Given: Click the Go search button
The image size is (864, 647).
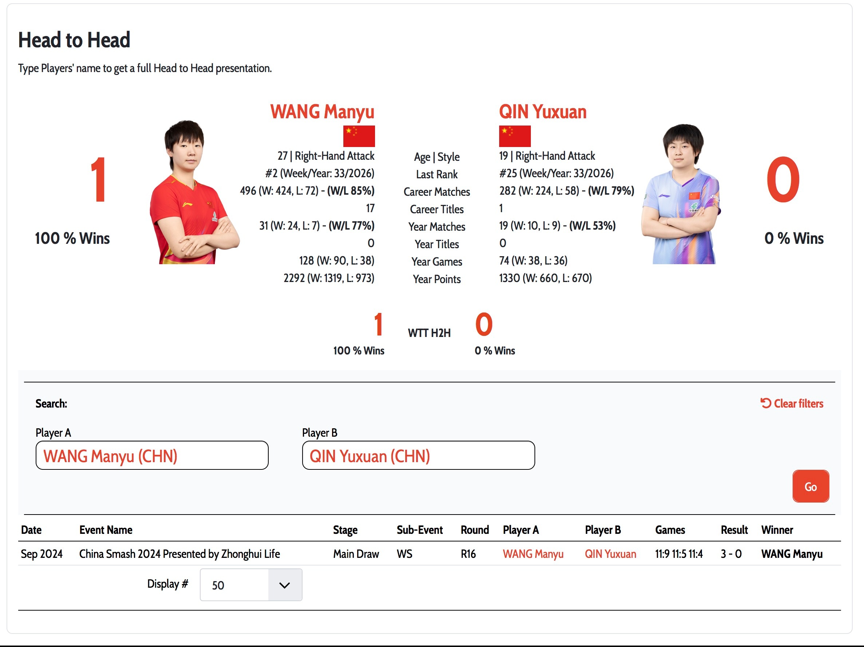Looking at the screenshot, I should [810, 486].
